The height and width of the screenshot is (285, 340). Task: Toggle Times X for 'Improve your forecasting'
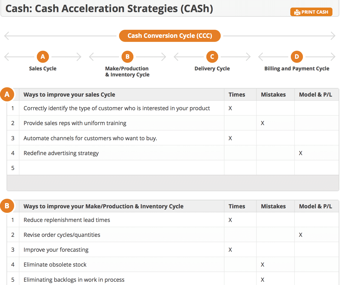pyautogui.click(x=230, y=250)
